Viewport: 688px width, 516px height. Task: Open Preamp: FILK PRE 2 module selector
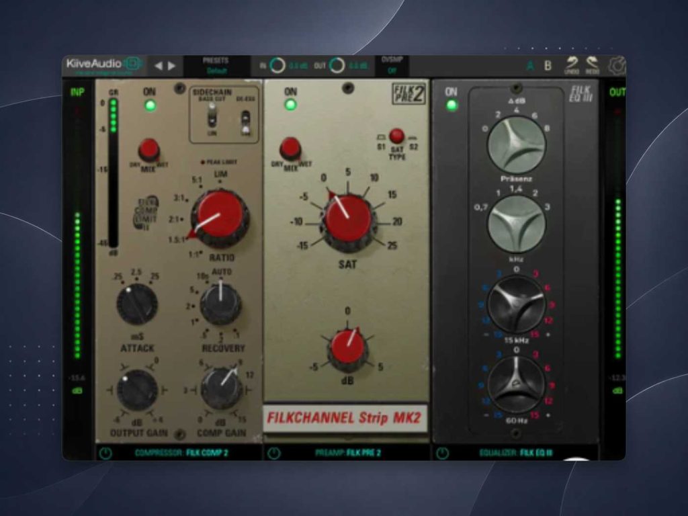(348, 453)
